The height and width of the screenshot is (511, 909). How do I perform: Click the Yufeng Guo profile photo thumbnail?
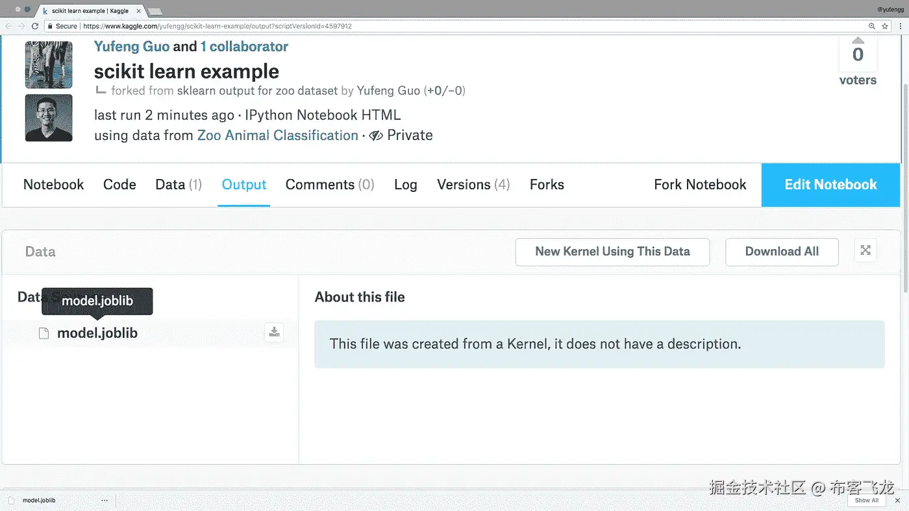pyautogui.click(x=49, y=118)
